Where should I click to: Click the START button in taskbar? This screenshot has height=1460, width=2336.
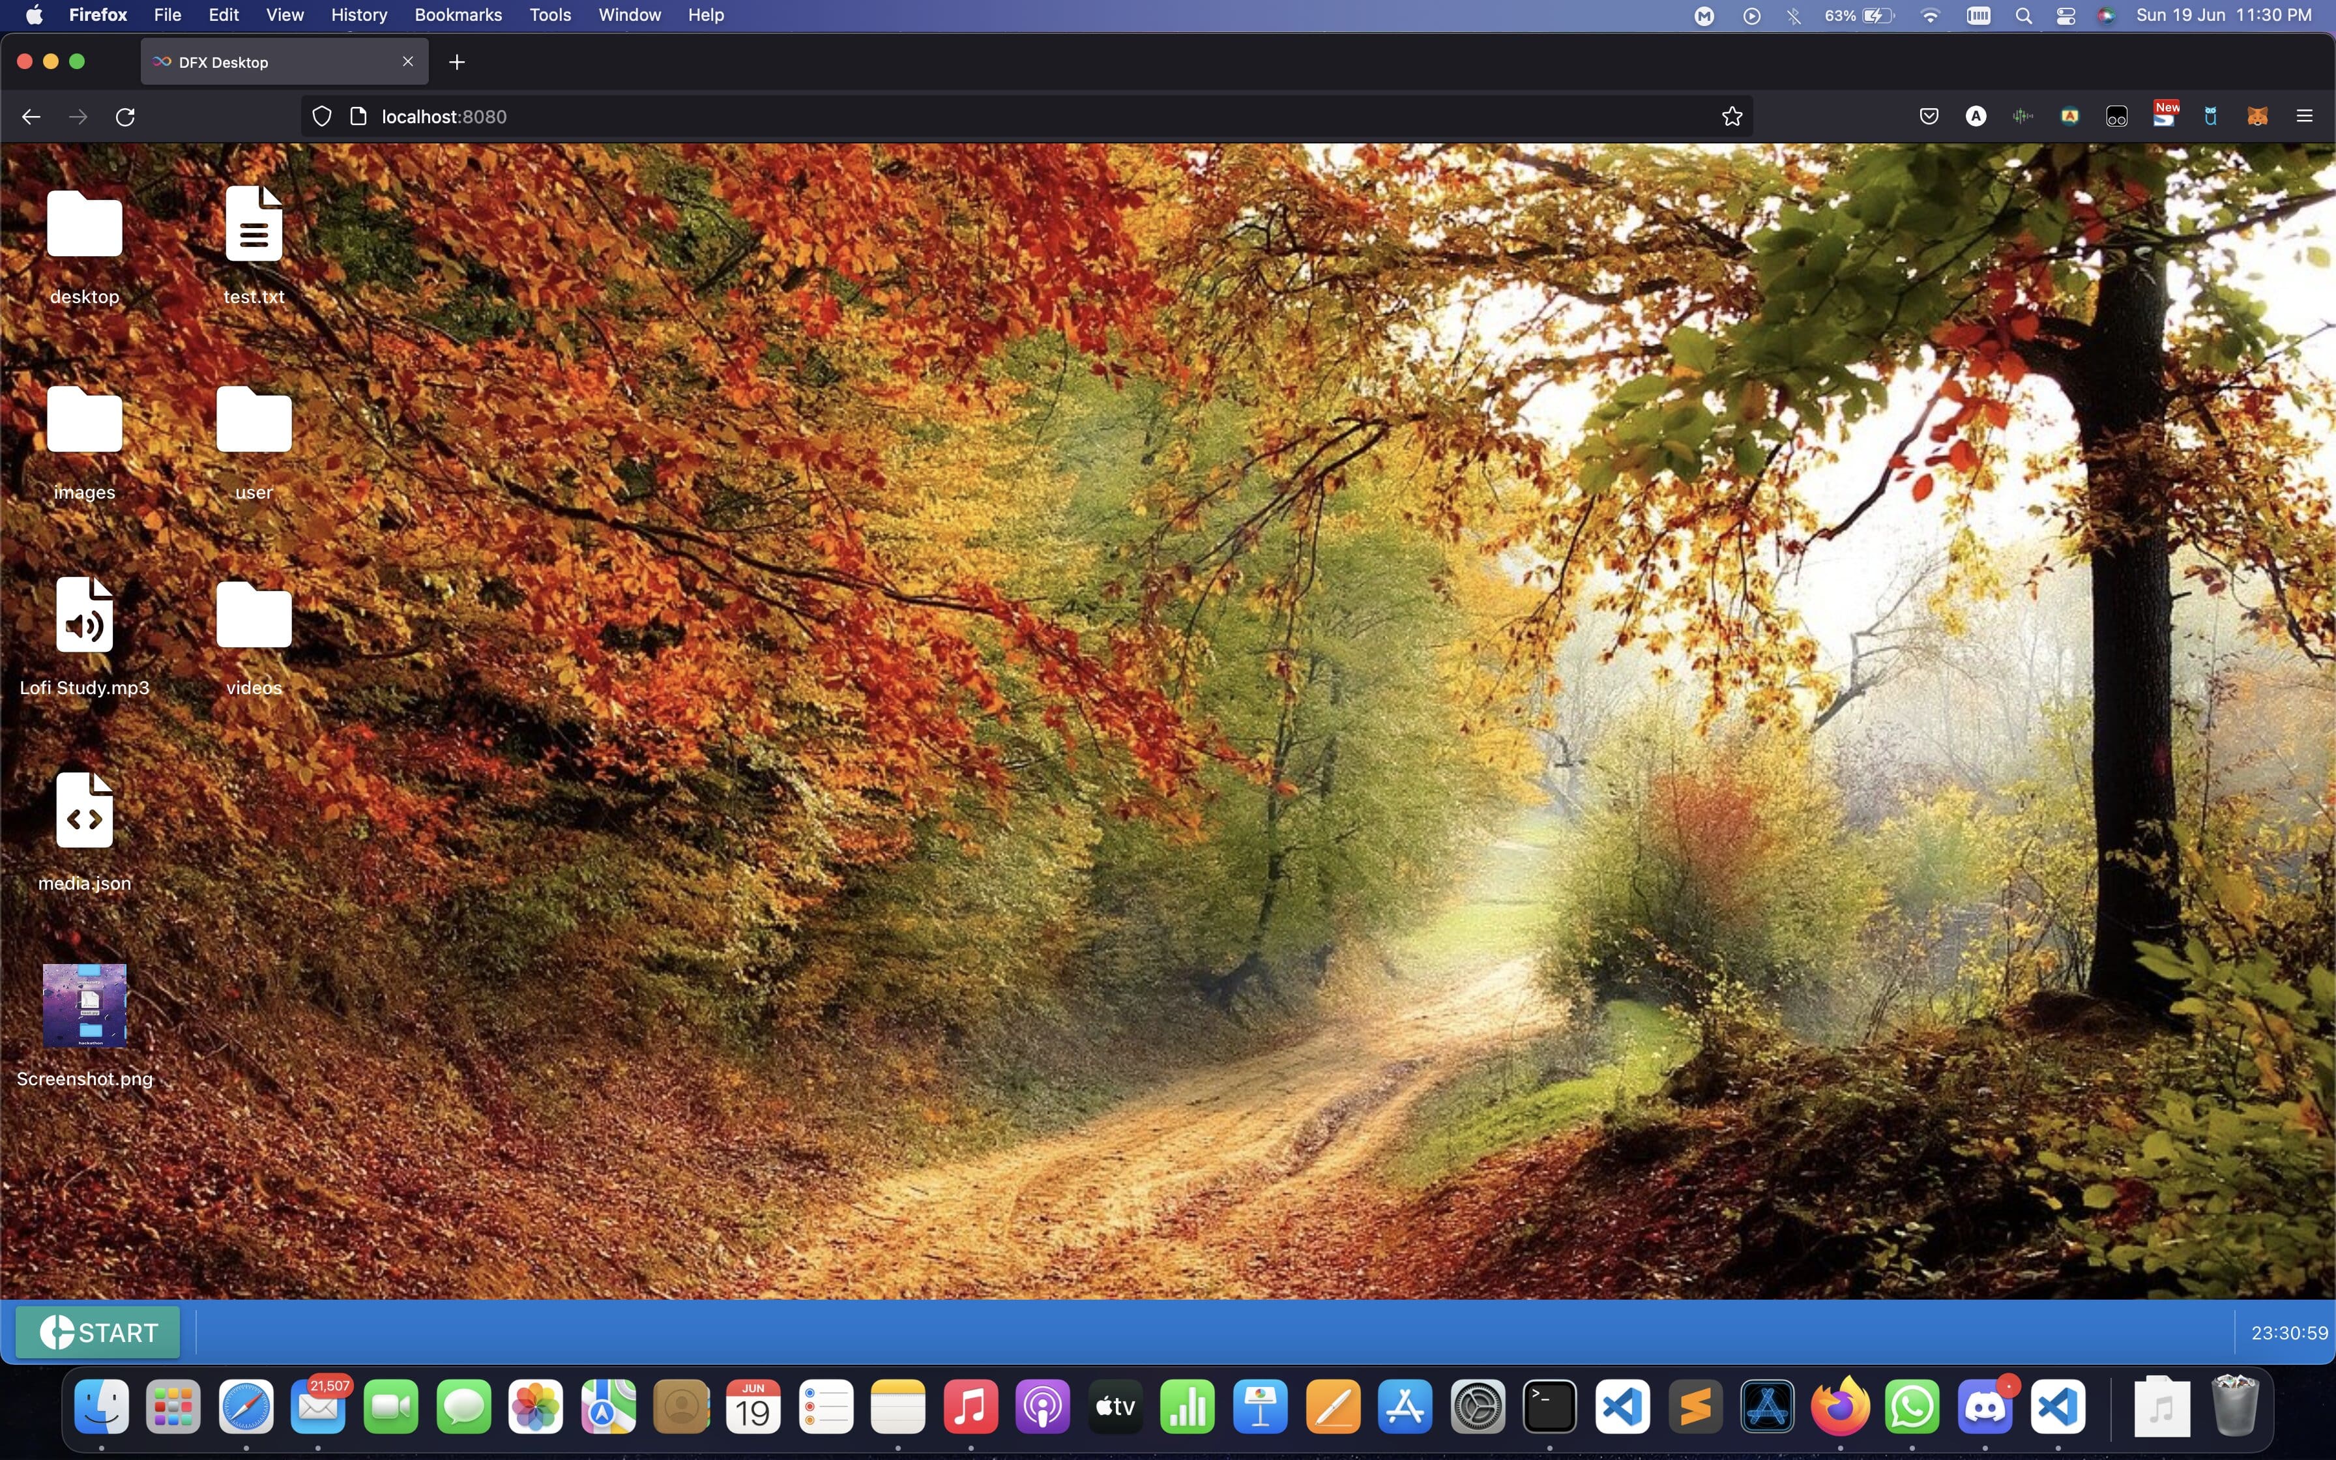[x=98, y=1332]
